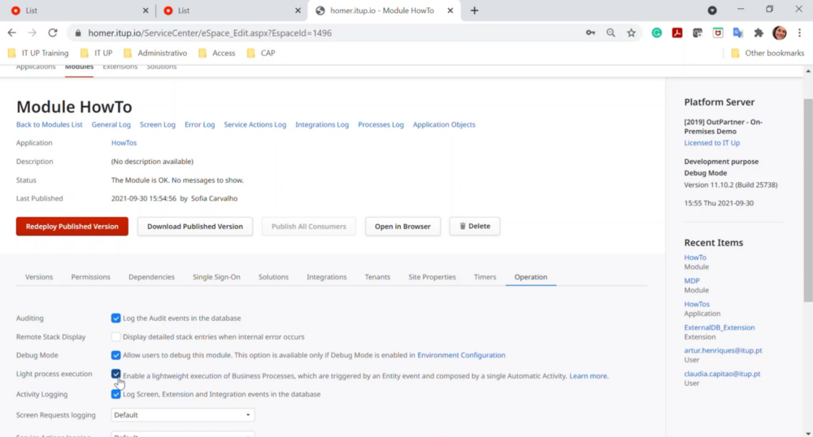The height and width of the screenshot is (437, 813).
Task: Switch to the Versions tab
Action: [x=39, y=277]
